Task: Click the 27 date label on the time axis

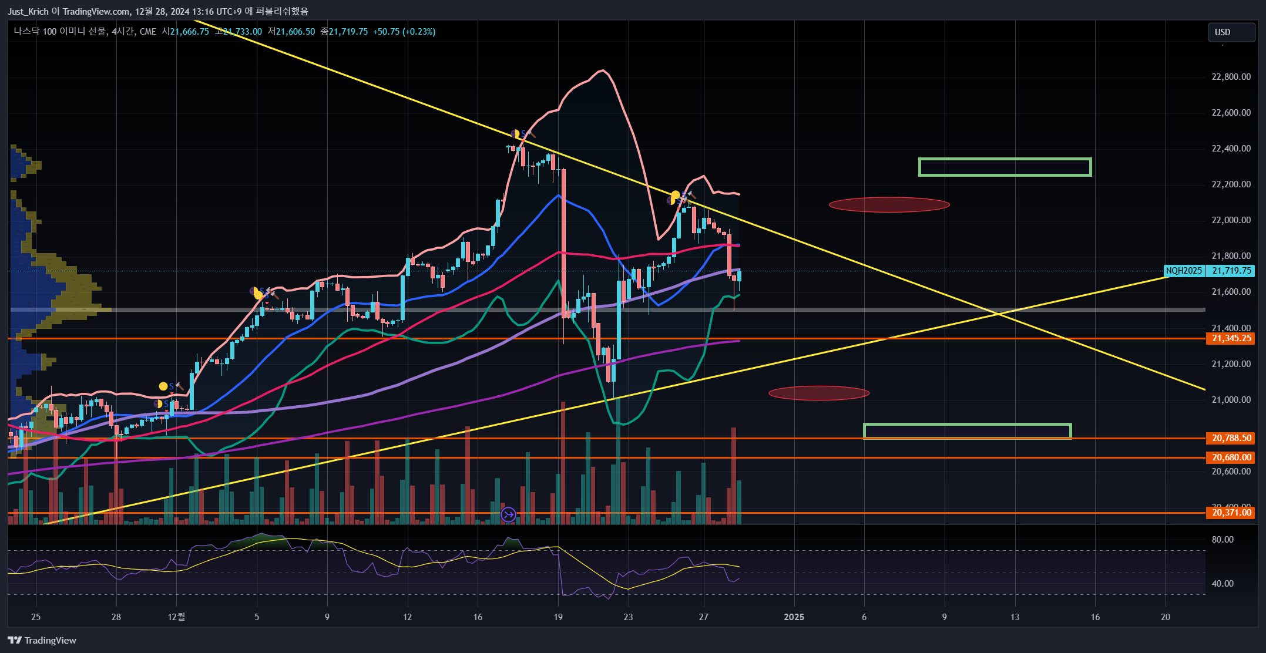Action: point(704,617)
